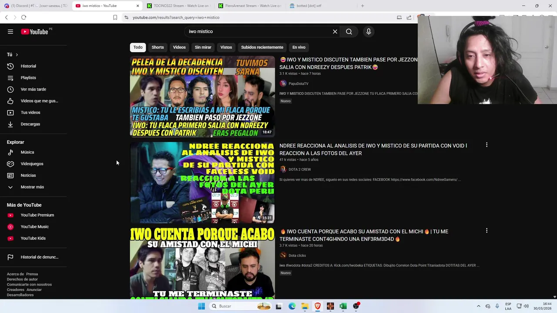Image resolution: width=557 pixels, height=313 pixels.
Task: Open IWO Y MISTICO DISCUTEN video title
Action: [348, 63]
